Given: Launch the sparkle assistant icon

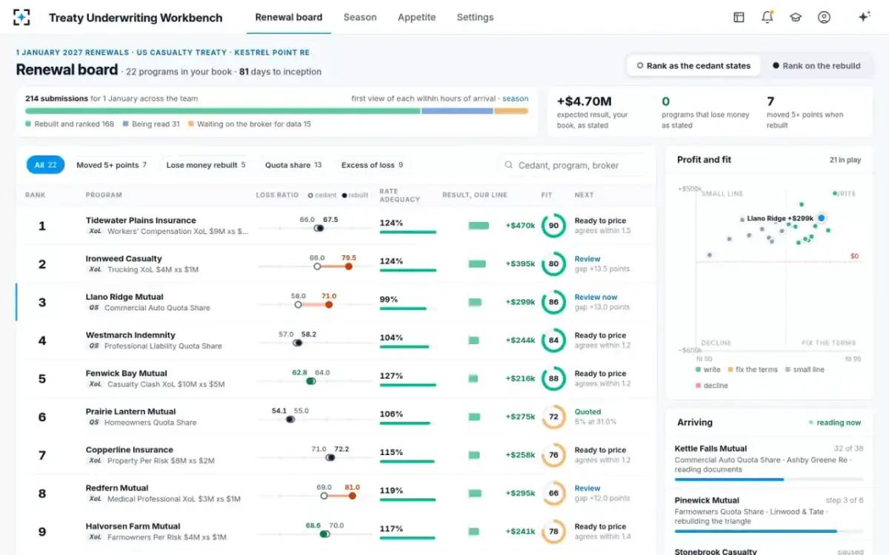Looking at the screenshot, I should 864,17.
